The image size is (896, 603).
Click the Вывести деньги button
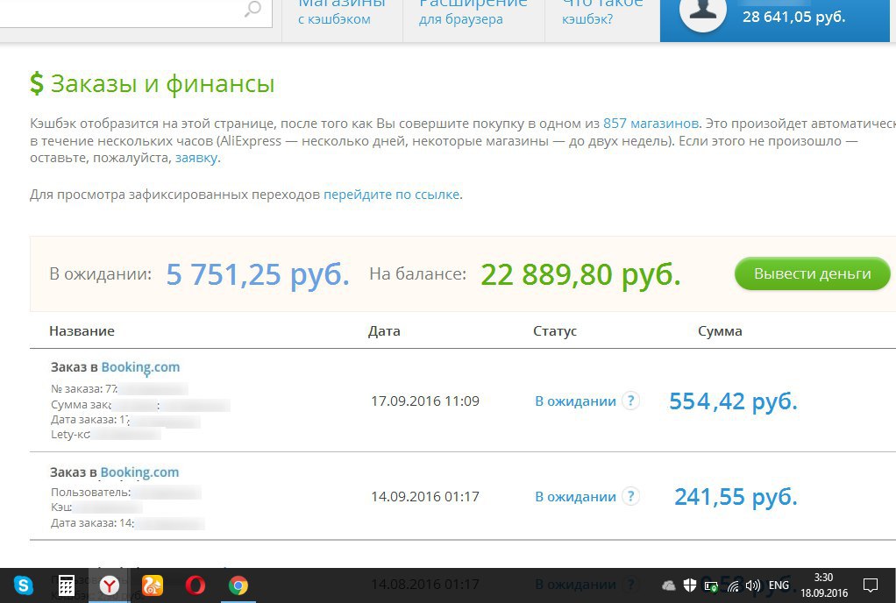[x=812, y=273]
